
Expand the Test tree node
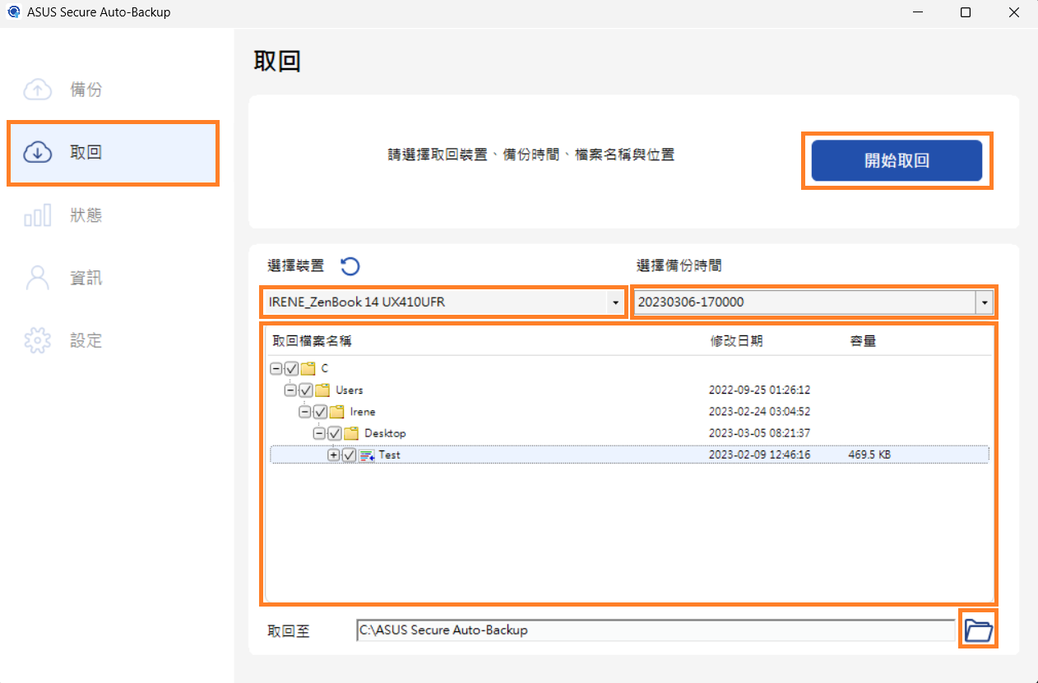[x=333, y=455]
